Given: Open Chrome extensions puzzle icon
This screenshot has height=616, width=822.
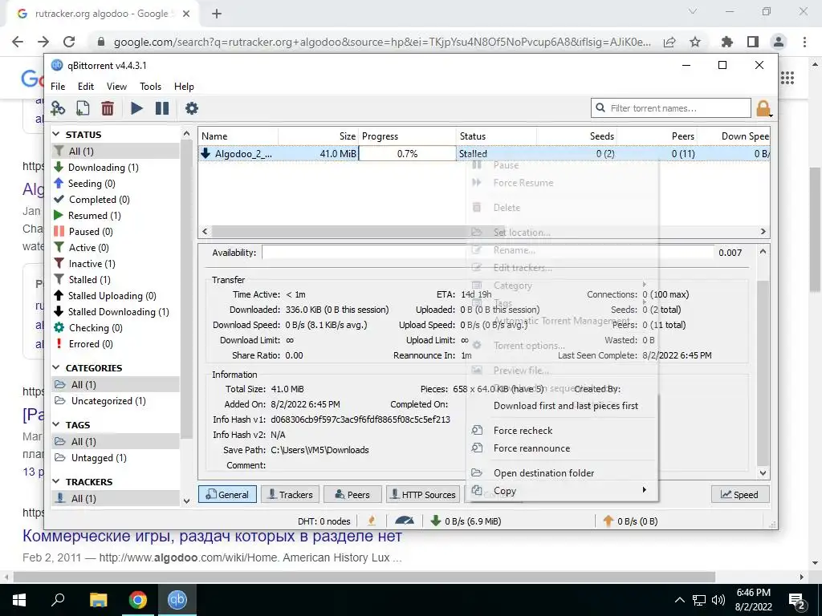Looking at the screenshot, I should coord(726,42).
